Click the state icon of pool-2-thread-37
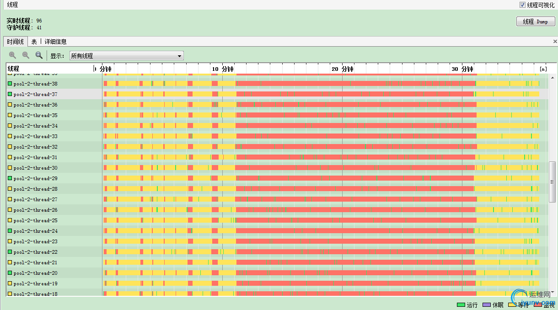This screenshot has width=558, height=310. point(10,94)
